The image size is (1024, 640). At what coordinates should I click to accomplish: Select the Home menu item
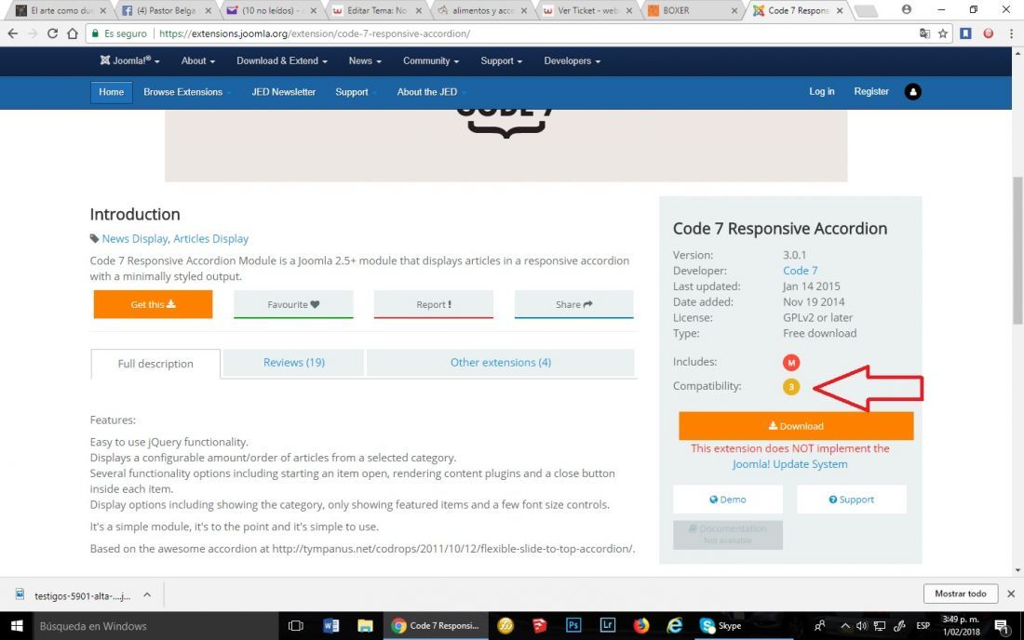111,92
